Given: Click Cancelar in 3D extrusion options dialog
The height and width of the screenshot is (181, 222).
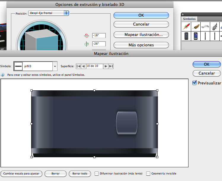Looking at the screenshot, I should click(141, 24).
